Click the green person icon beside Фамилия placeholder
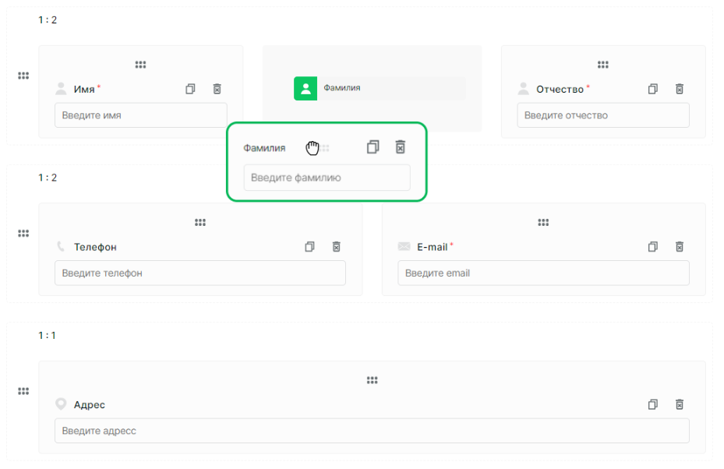724x469 pixels. (x=305, y=88)
